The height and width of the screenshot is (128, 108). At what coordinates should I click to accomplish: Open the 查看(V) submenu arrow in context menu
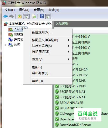69,60
